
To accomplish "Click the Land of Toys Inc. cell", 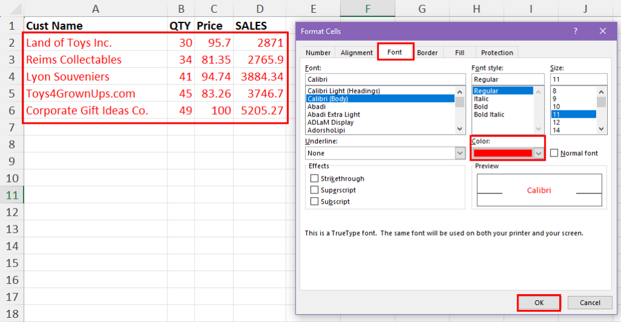I will (x=95, y=43).
